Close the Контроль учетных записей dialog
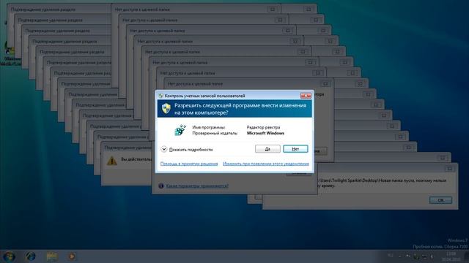Screen dimensions: 469x263 (x=306, y=96)
